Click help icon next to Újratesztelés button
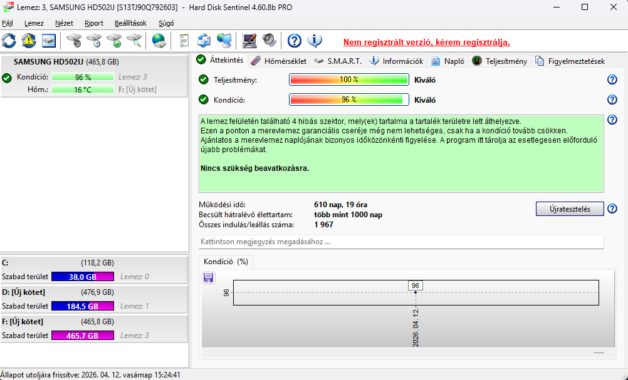 point(612,209)
